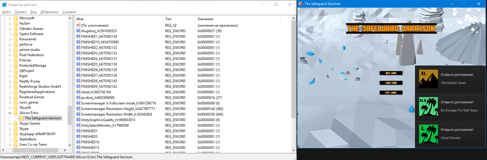Select the ProtectedStorage key

pyautogui.click(x=33, y=66)
